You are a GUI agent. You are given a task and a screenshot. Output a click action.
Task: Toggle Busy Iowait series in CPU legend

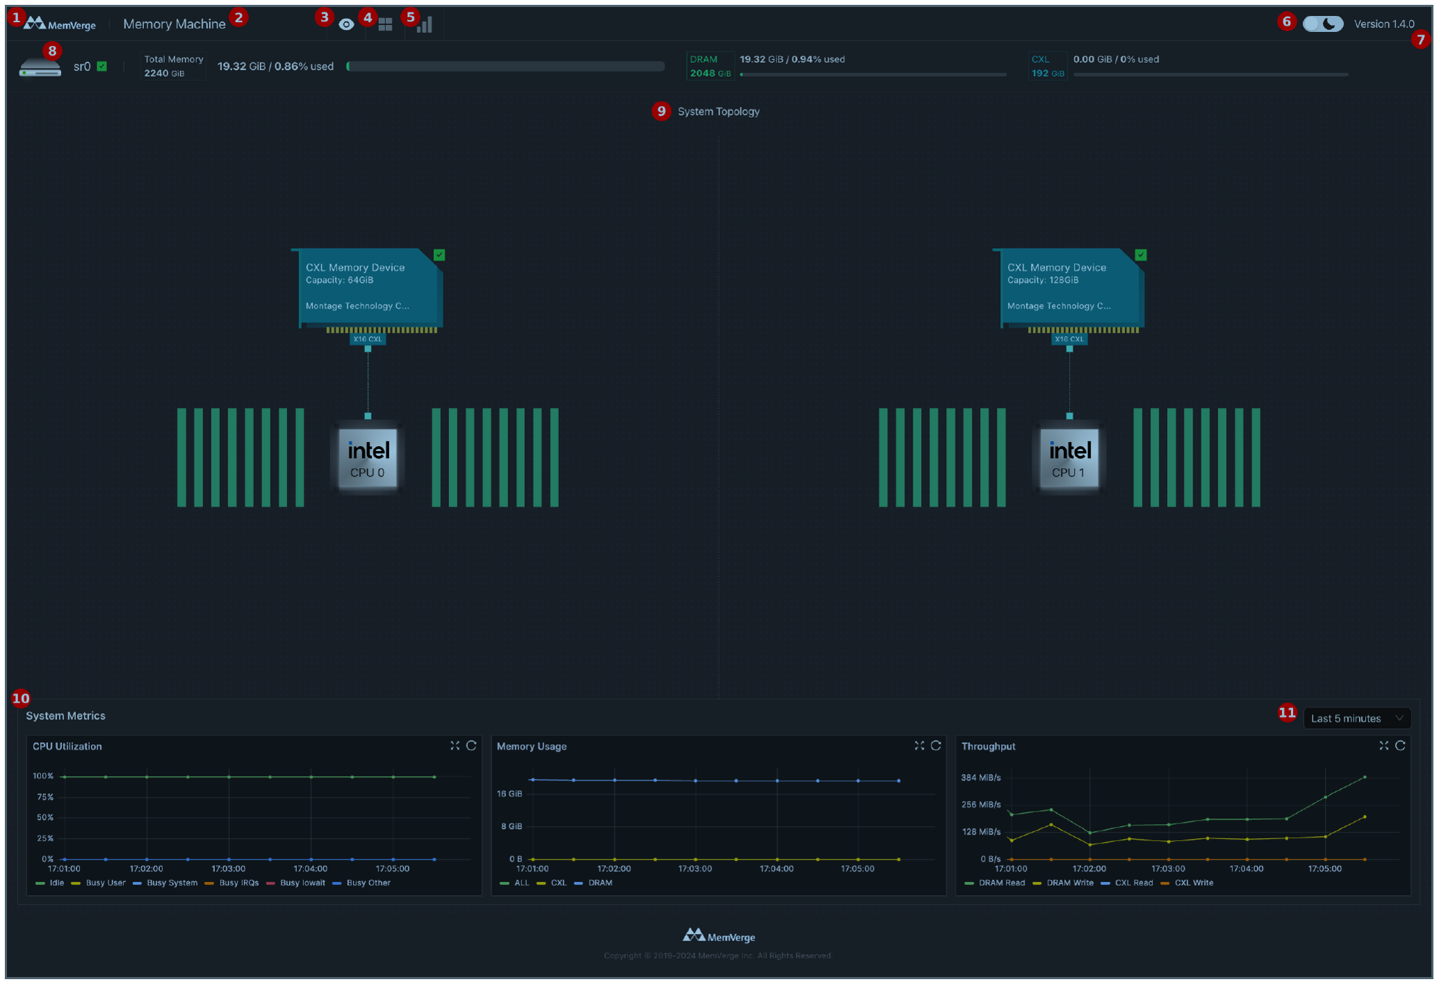click(295, 883)
